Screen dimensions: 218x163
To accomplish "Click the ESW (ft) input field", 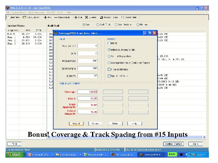I will click(88, 76).
